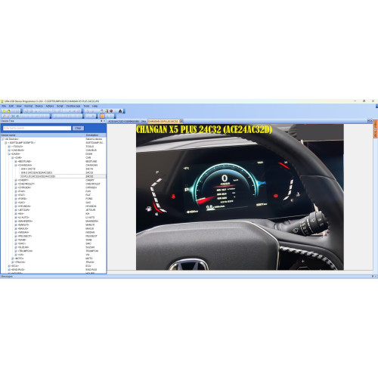Open the Help menu
The width and height of the screenshot is (378, 378).
[x=94, y=106]
